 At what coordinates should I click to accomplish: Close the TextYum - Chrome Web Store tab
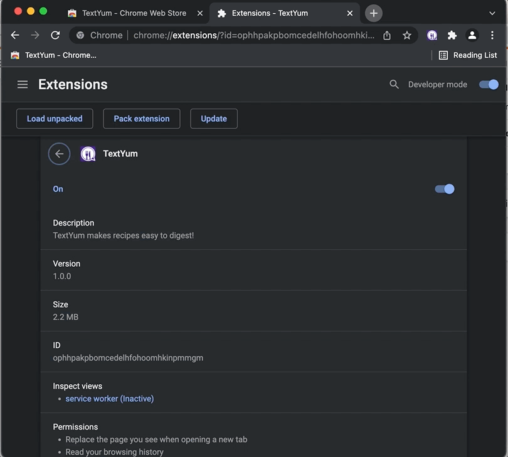[x=200, y=13]
